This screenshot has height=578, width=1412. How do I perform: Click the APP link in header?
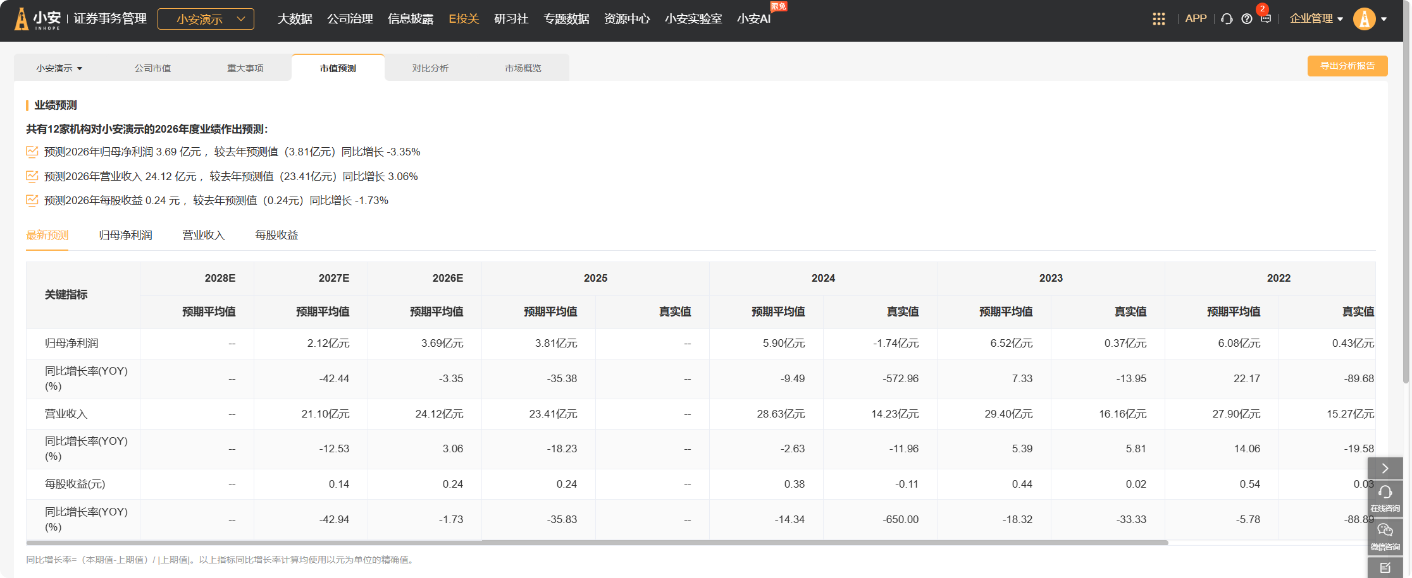click(x=1196, y=19)
